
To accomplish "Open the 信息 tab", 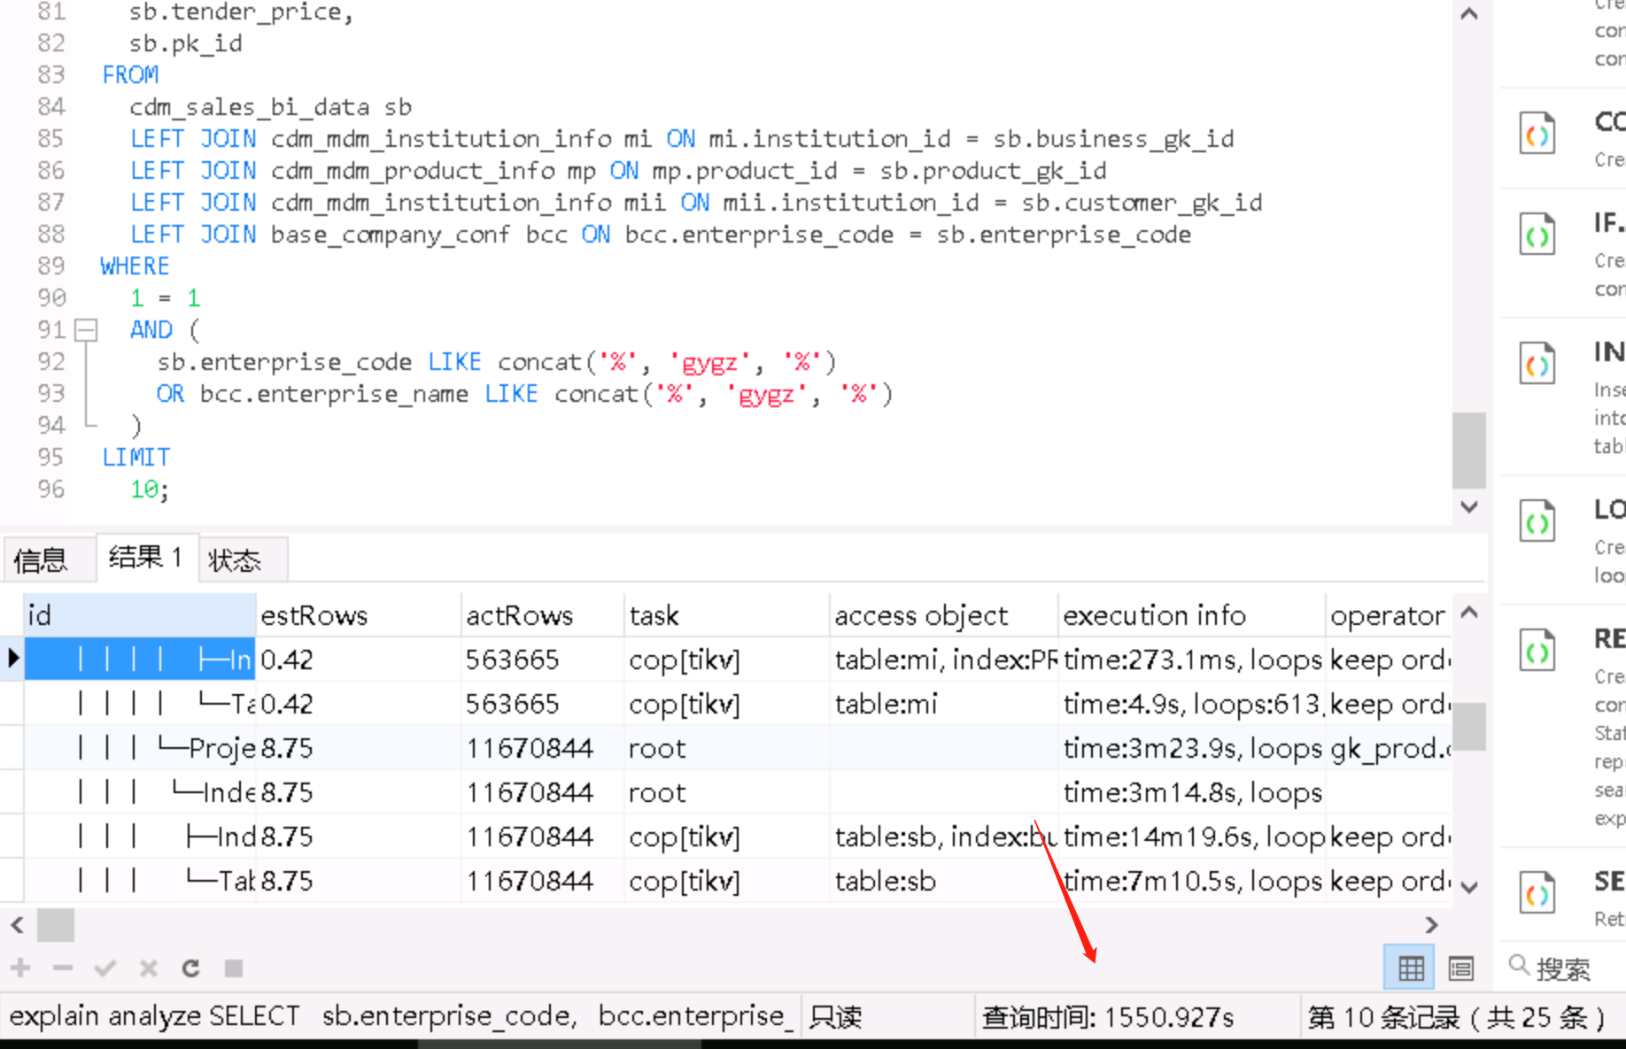I will [41, 559].
